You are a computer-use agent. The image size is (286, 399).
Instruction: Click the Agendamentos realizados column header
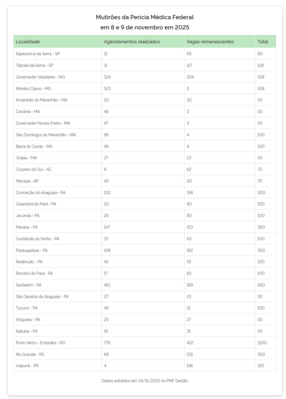click(x=132, y=42)
